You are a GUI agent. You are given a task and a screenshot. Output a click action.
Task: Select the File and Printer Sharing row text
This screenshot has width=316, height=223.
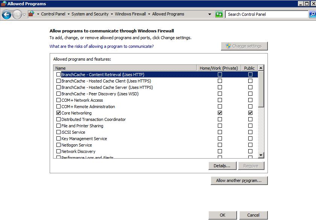coord(82,126)
